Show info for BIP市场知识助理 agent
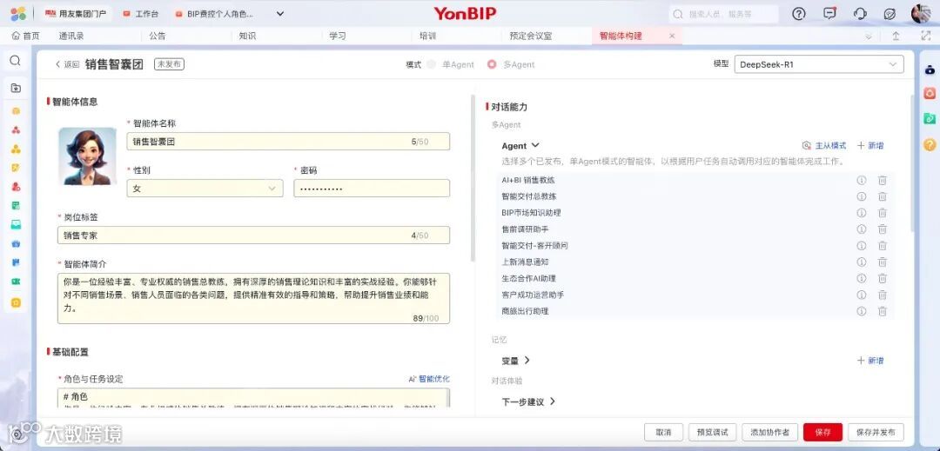Screen dimensions: 940x451 862,213
